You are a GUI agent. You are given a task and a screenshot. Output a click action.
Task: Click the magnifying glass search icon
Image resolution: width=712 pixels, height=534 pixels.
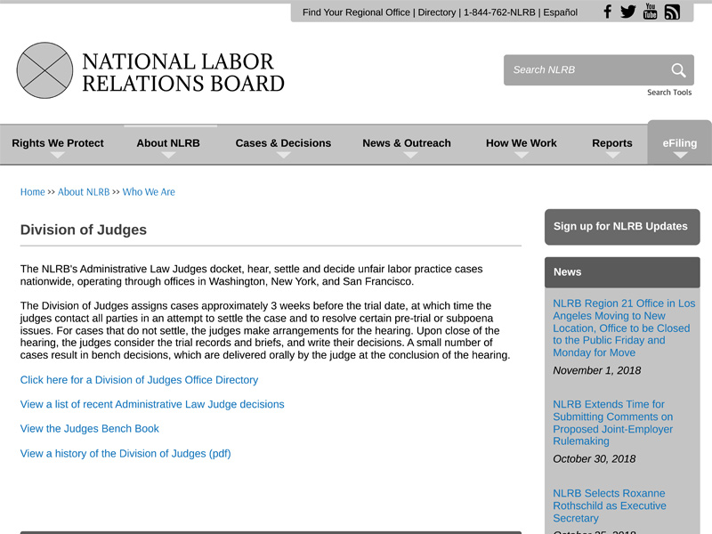(x=678, y=70)
